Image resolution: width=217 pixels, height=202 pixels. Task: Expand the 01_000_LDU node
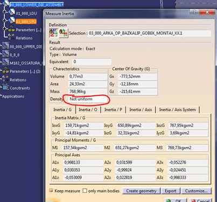pyautogui.click(x=4, y=12)
